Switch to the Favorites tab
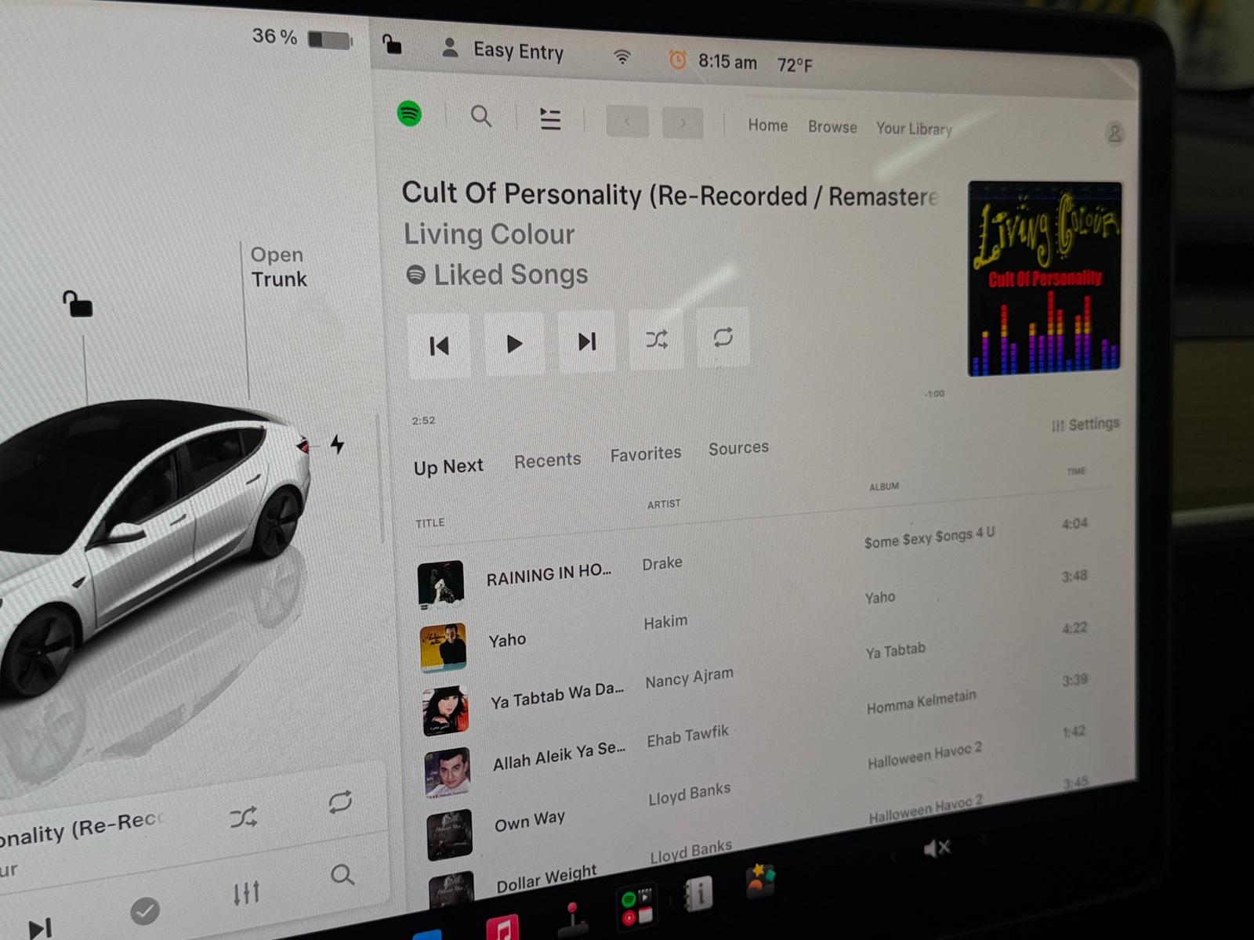This screenshot has height=940, width=1254. [646, 454]
